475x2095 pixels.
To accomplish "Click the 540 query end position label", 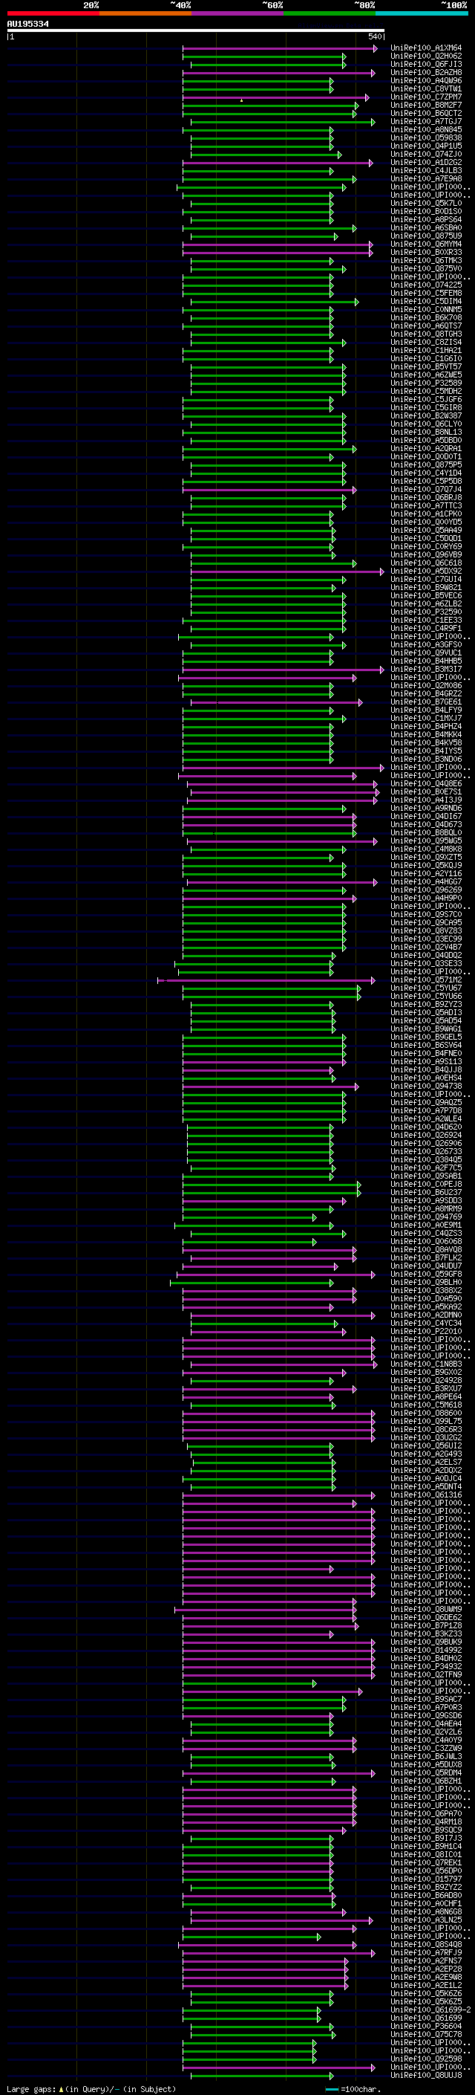I will pyautogui.click(x=375, y=36).
